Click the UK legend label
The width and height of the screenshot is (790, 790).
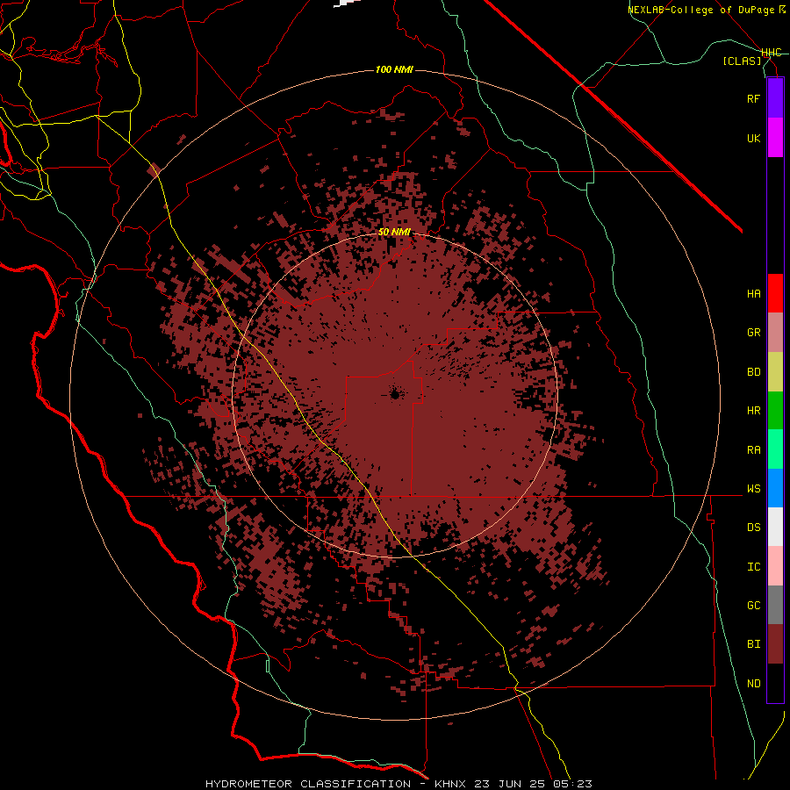[x=753, y=138]
